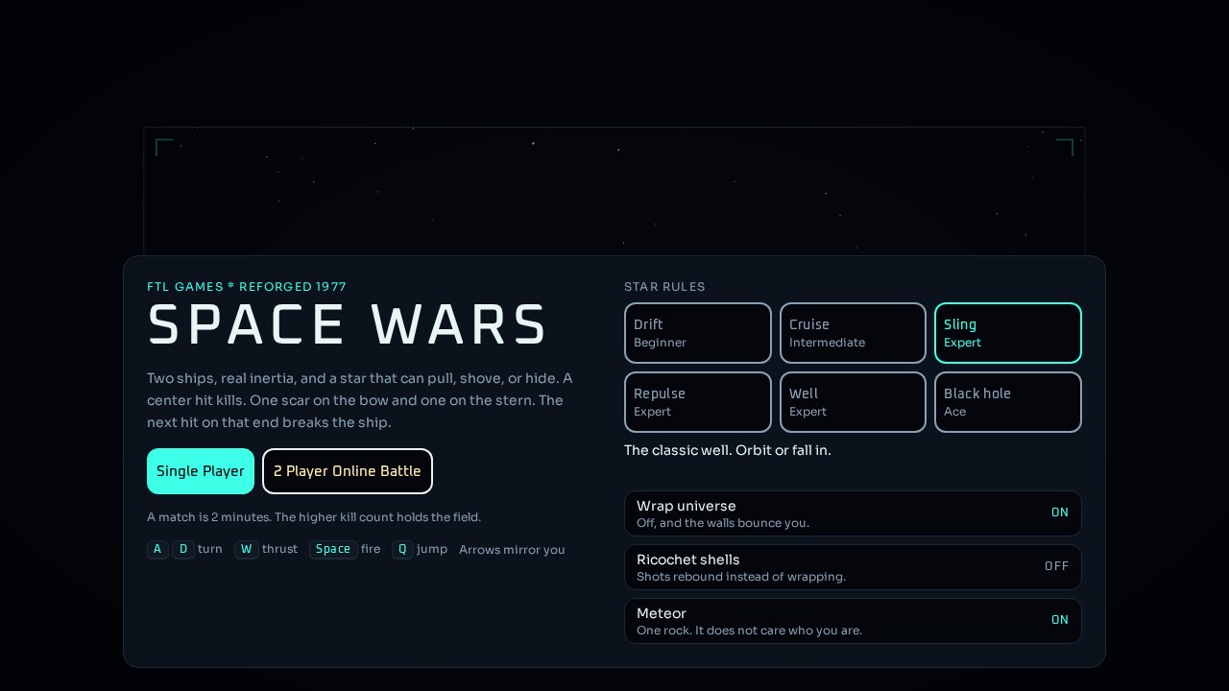Select the Repulse Expert rule card
Viewport: 1229px width, 691px height.
point(698,402)
